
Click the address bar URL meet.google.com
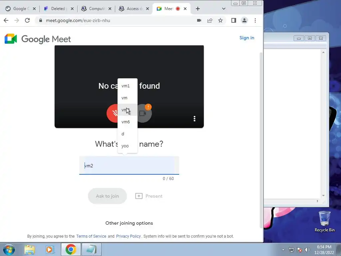click(78, 20)
